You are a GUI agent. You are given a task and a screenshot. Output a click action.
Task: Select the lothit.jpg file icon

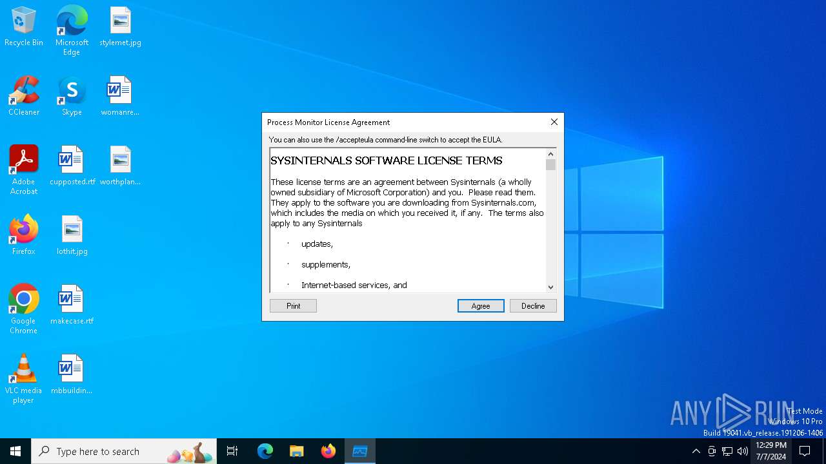72,236
